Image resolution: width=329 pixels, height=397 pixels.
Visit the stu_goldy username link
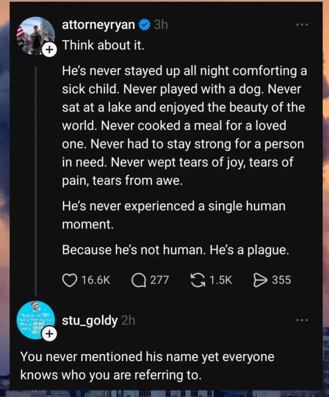tap(90, 320)
